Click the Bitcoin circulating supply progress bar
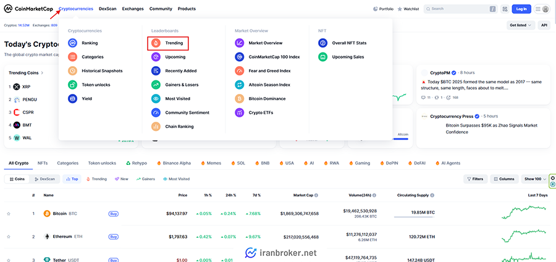The image size is (556, 262). coord(414,217)
